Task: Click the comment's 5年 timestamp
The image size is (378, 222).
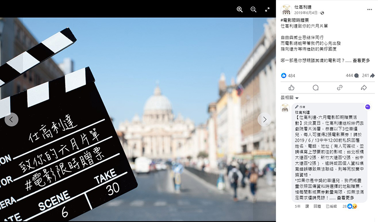Action: click(298, 206)
